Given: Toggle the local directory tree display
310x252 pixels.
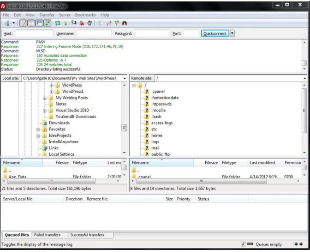Looking at the screenshot, I should (31, 23).
